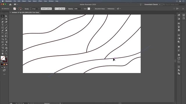Select the Untitled-13 document tab
The height and width of the screenshot is (104, 186).
pos(25,12)
